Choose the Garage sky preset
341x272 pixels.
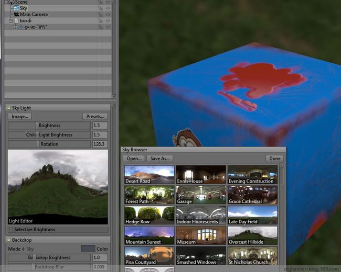coord(201,195)
